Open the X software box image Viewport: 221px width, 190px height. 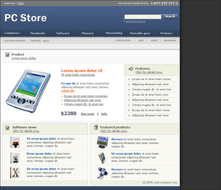pyautogui.click(x=15, y=173)
